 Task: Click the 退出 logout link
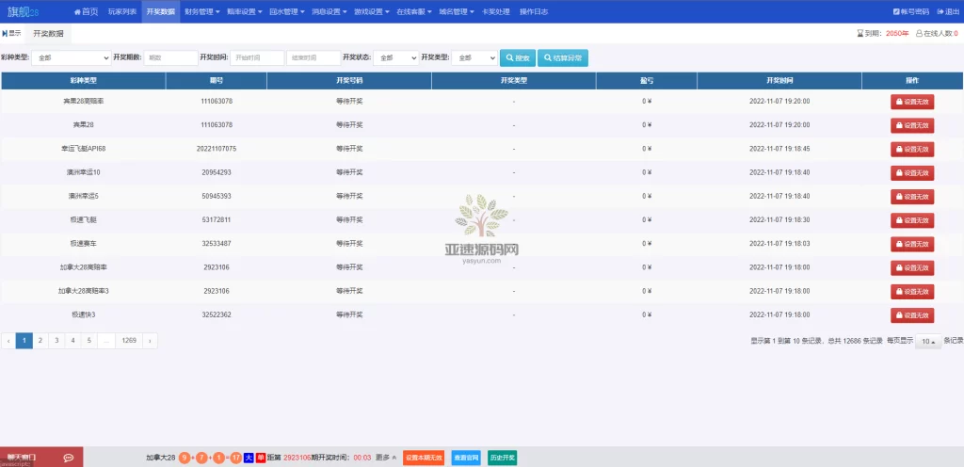[x=948, y=11]
